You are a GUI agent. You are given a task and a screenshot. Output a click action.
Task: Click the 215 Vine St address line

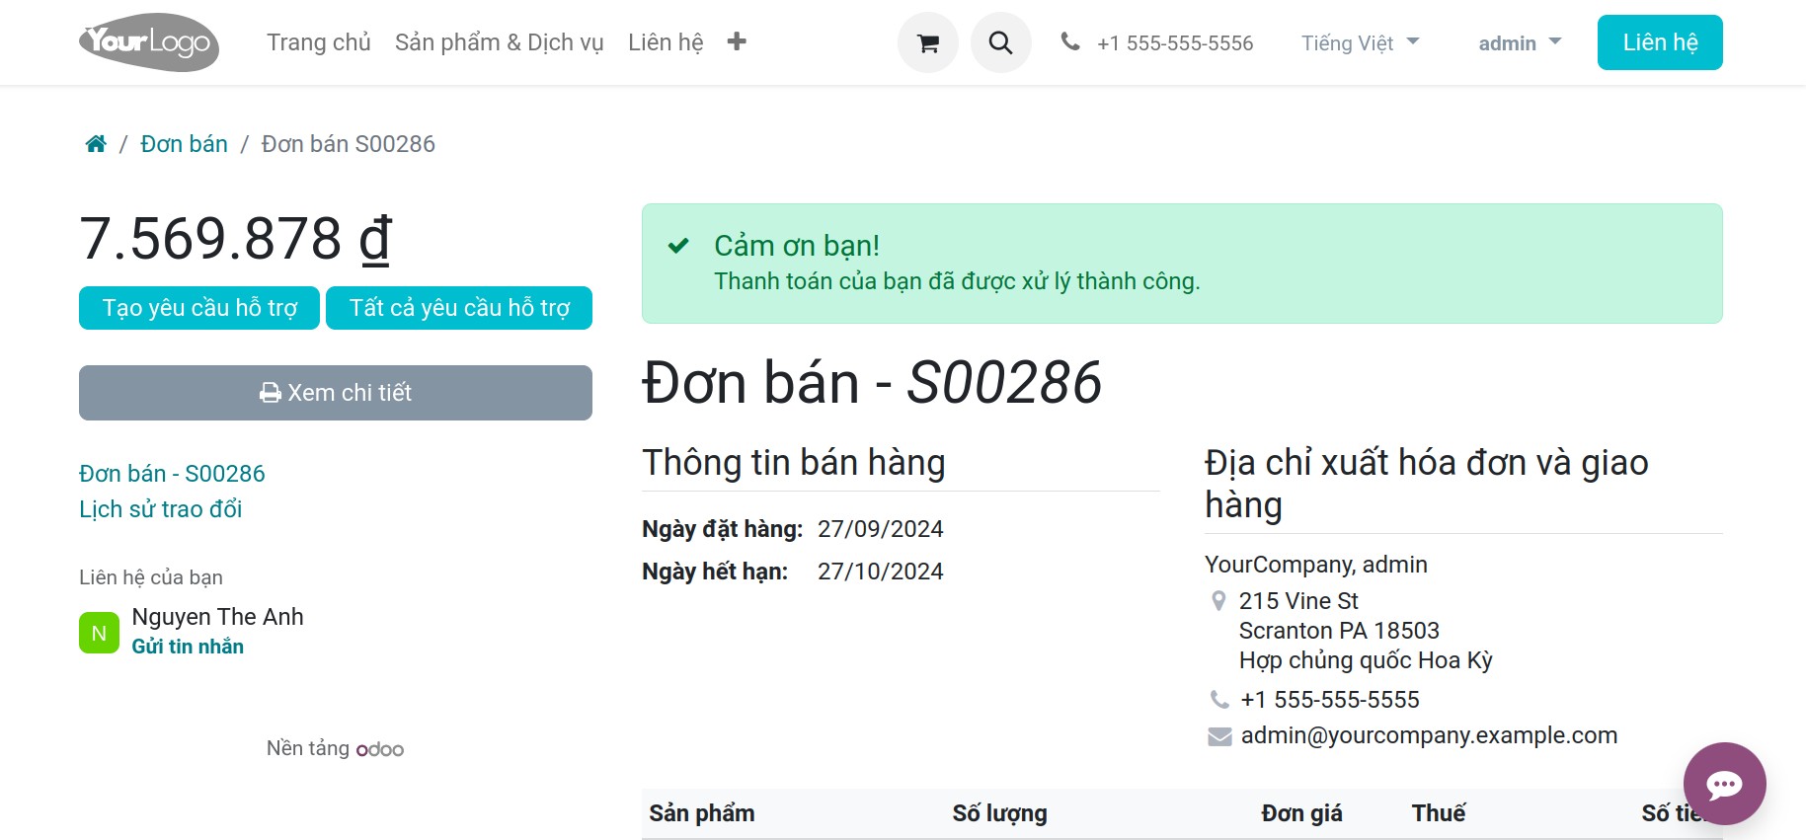(x=1298, y=601)
